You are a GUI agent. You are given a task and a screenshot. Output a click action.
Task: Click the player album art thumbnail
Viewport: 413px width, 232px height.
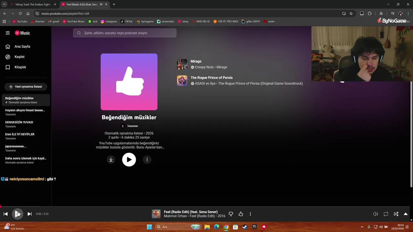point(156,214)
